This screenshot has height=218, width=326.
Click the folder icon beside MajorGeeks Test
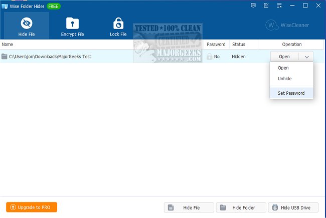pos(5,56)
